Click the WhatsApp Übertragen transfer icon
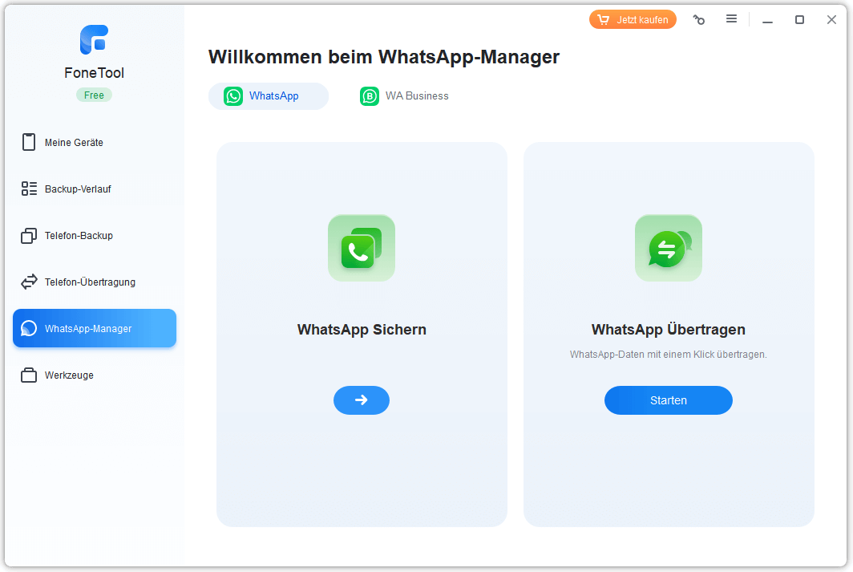The image size is (853, 572). click(x=669, y=248)
